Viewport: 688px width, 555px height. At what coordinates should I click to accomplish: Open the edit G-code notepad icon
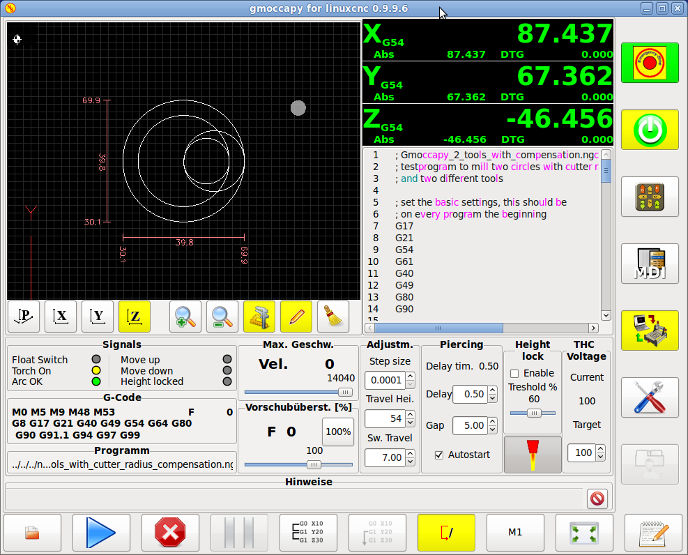pos(653,533)
